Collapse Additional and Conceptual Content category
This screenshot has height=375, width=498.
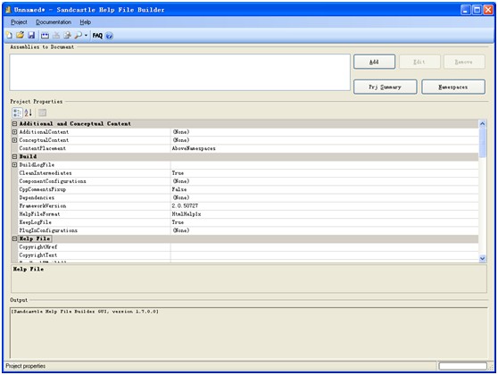pos(14,123)
